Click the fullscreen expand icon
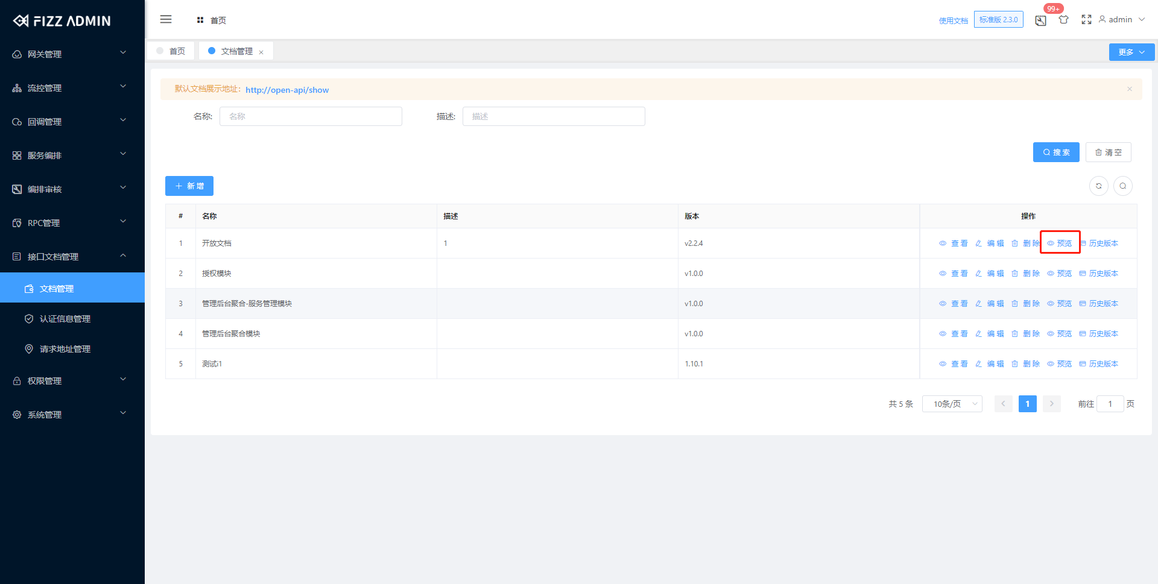This screenshot has width=1158, height=584. [1086, 19]
